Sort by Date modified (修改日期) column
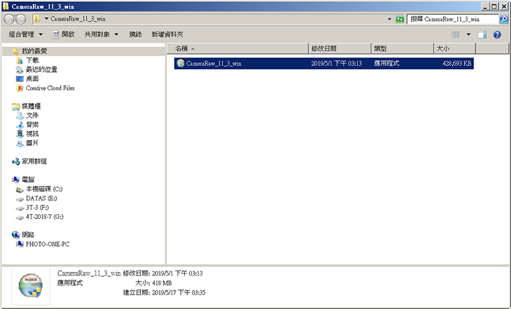 (339, 48)
